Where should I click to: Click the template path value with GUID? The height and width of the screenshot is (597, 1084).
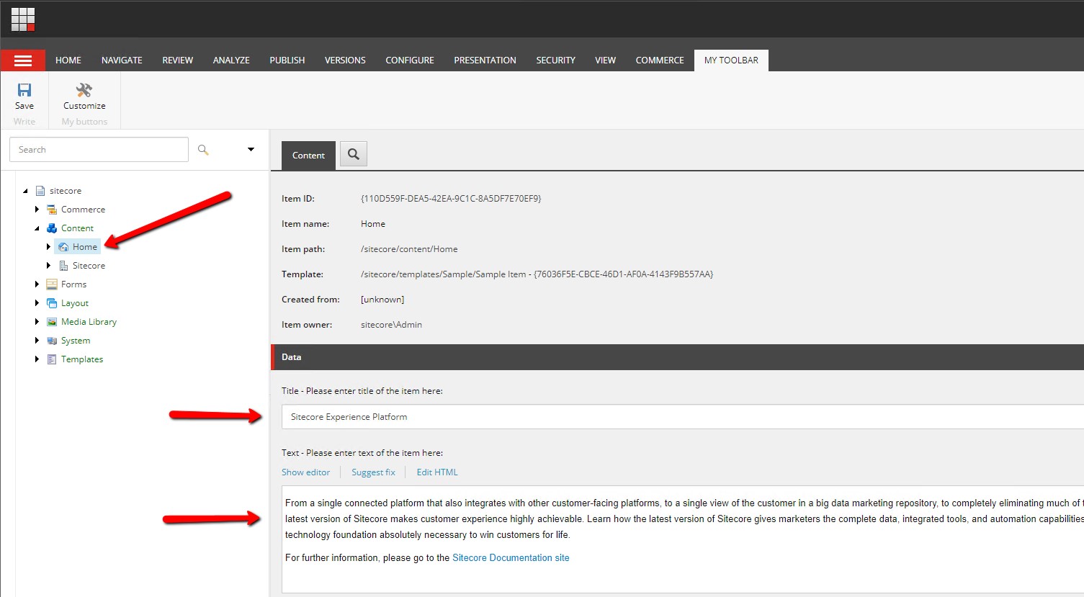[x=537, y=274]
